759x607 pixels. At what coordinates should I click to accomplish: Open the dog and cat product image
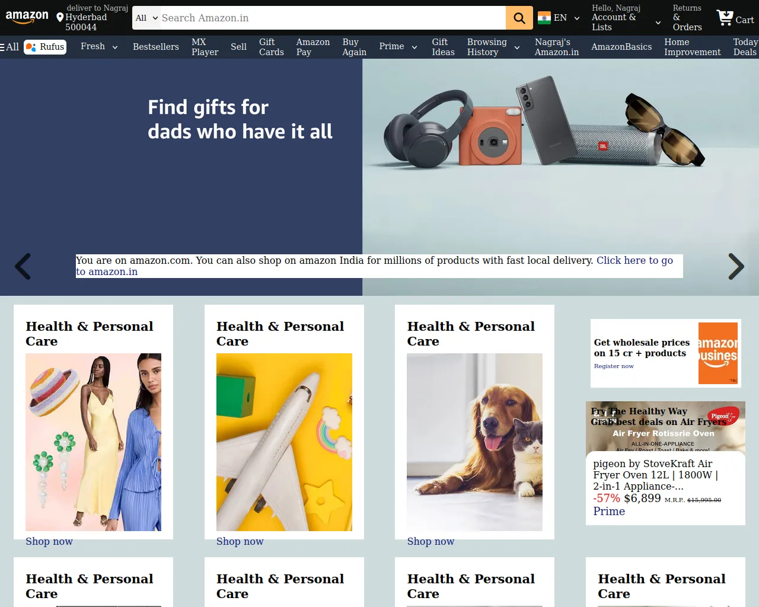(475, 442)
